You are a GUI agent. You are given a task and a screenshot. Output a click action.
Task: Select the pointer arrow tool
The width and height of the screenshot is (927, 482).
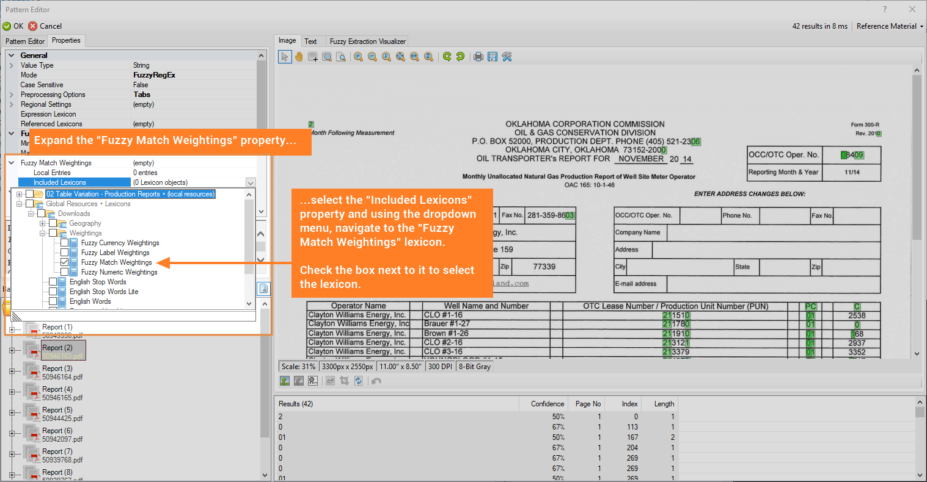click(285, 57)
